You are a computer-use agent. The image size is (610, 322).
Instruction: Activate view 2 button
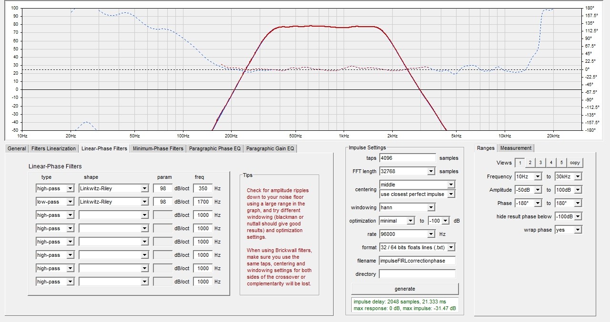click(x=530, y=163)
